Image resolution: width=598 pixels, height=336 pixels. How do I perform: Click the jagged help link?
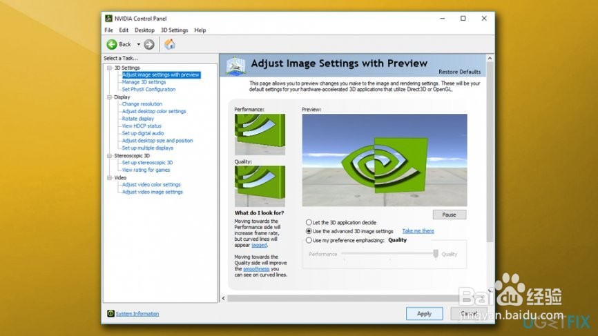pos(259,245)
